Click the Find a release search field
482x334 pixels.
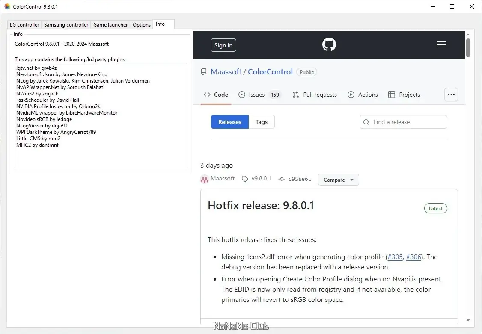tap(403, 122)
